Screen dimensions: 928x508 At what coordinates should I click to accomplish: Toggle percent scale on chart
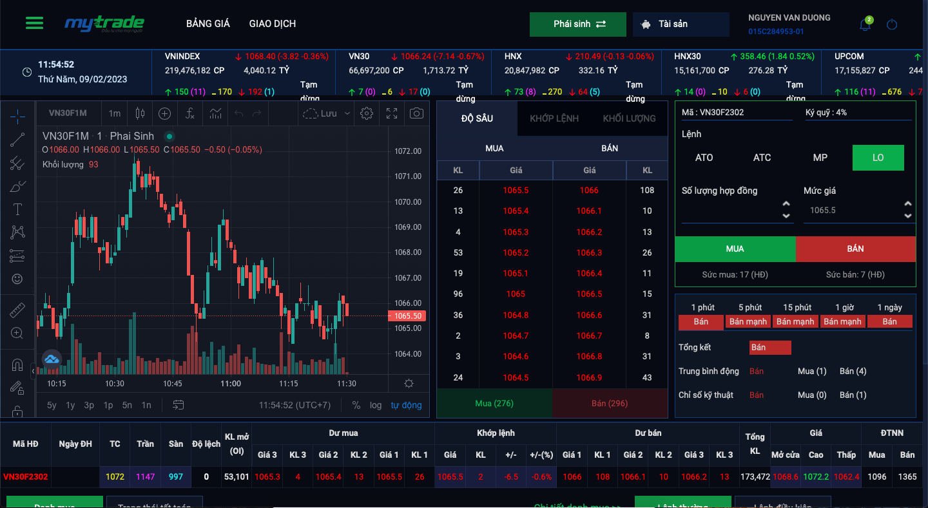(356, 405)
